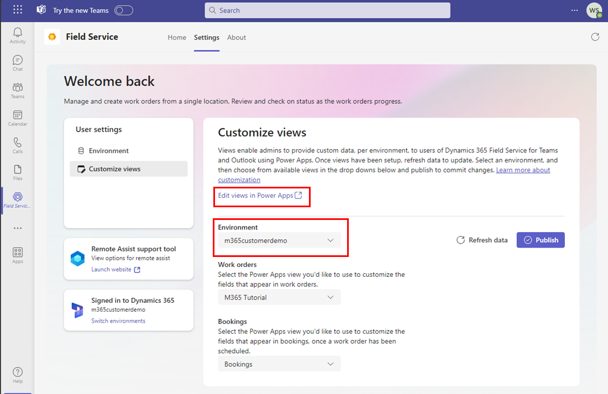This screenshot has width=608, height=394.
Task: Expand the Bookings view dropdown
Action: [279, 364]
